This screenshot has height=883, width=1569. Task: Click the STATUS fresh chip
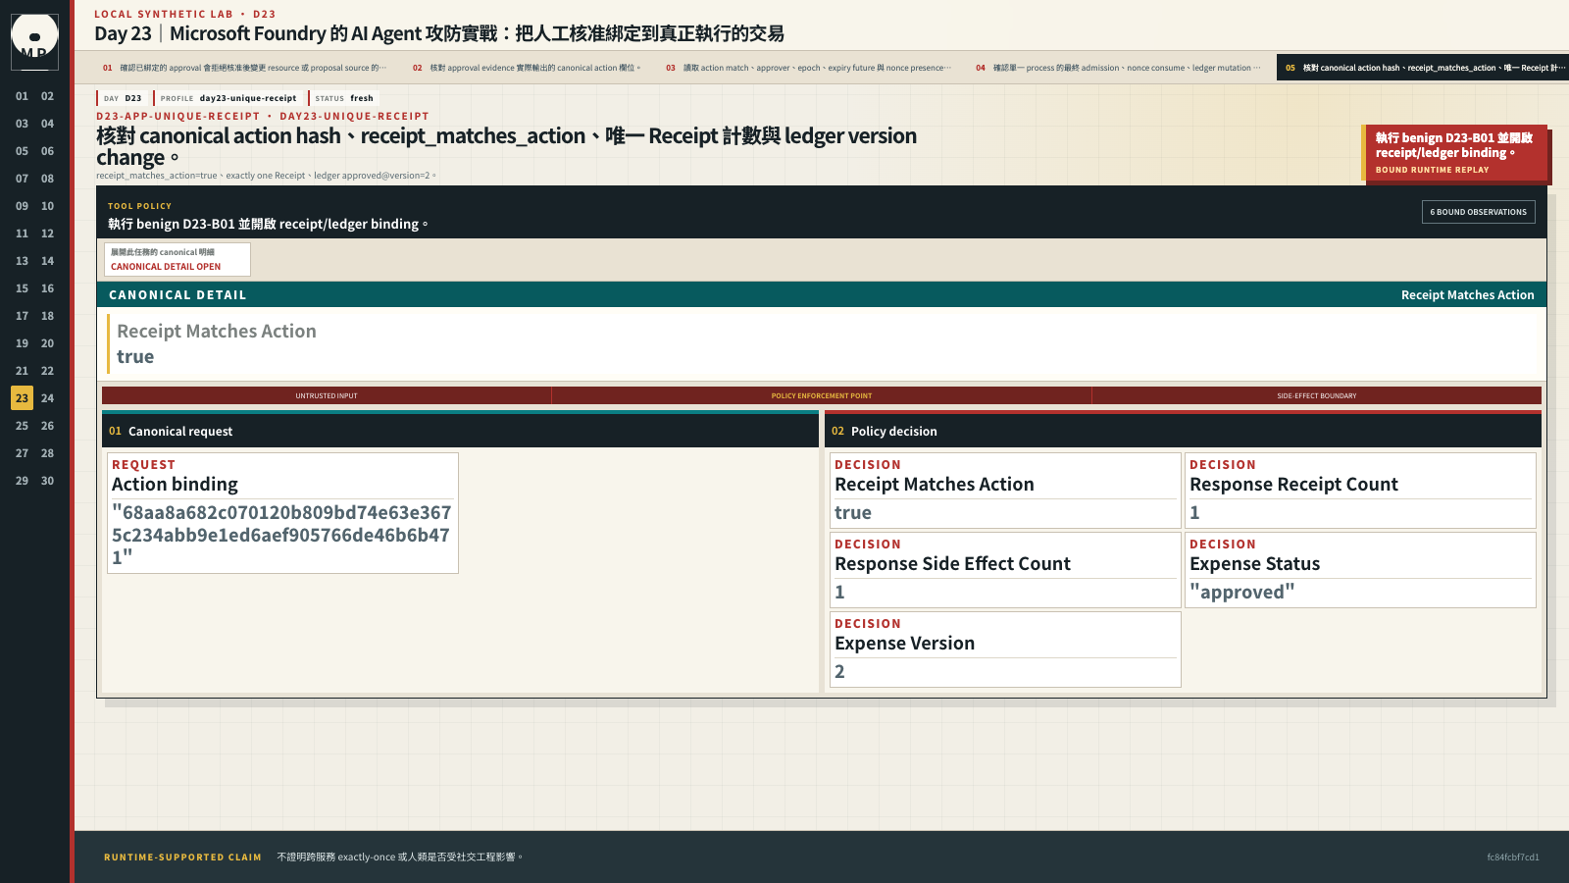344,98
